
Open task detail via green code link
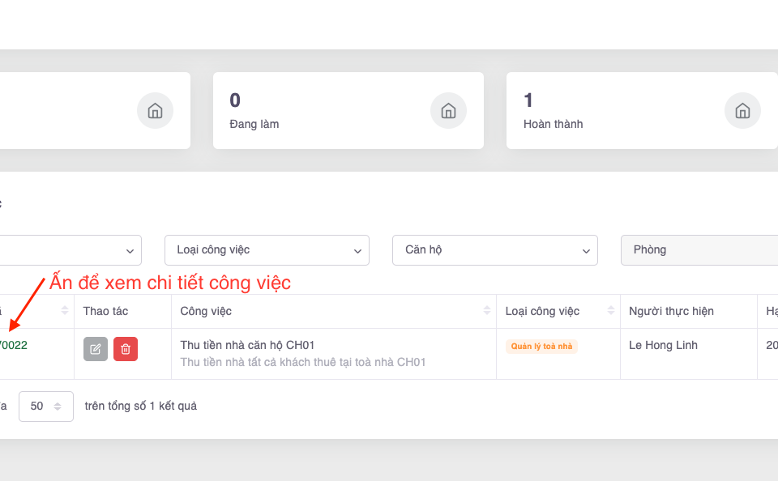point(13,345)
